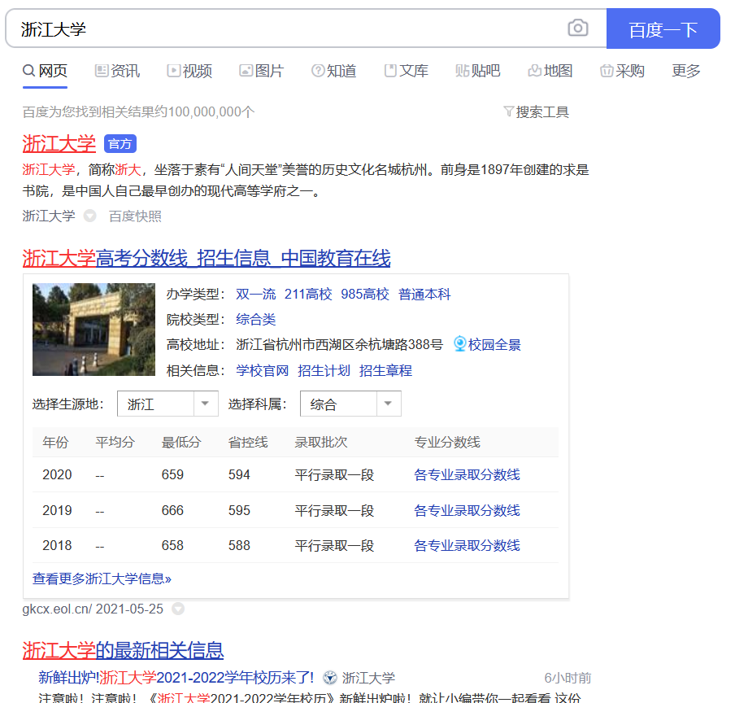Viewport: 735px width, 703px height.
Task: Click the campus gate thumbnail image
Action: point(94,330)
